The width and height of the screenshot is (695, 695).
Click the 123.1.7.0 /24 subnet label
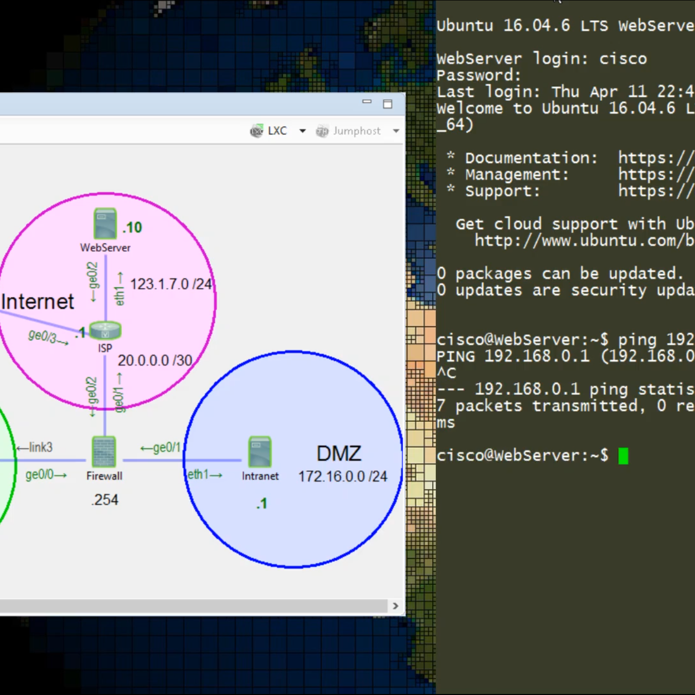tap(171, 284)
